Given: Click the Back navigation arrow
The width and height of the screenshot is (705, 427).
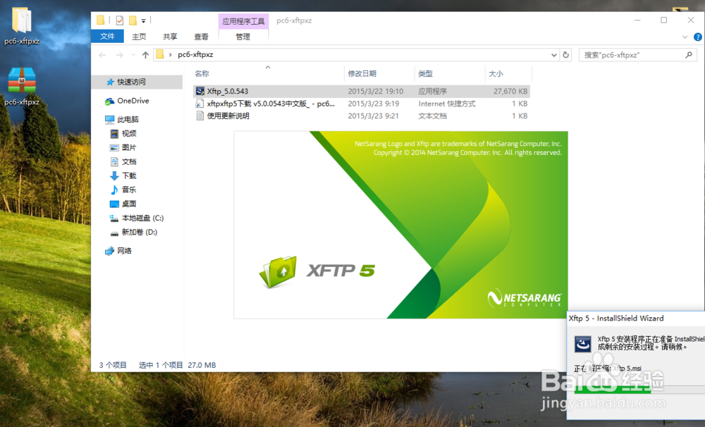Looking at the screenshot, I should click(102, 55).
